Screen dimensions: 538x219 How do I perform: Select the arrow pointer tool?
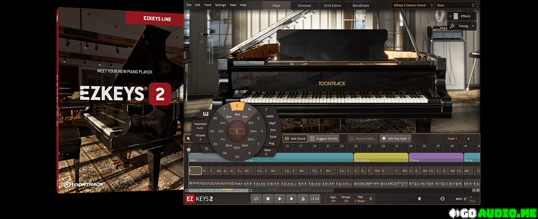pyautogui.click(x=189, y=138)
